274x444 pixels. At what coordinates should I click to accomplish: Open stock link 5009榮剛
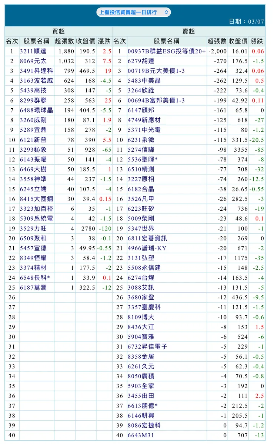[141, 218]
